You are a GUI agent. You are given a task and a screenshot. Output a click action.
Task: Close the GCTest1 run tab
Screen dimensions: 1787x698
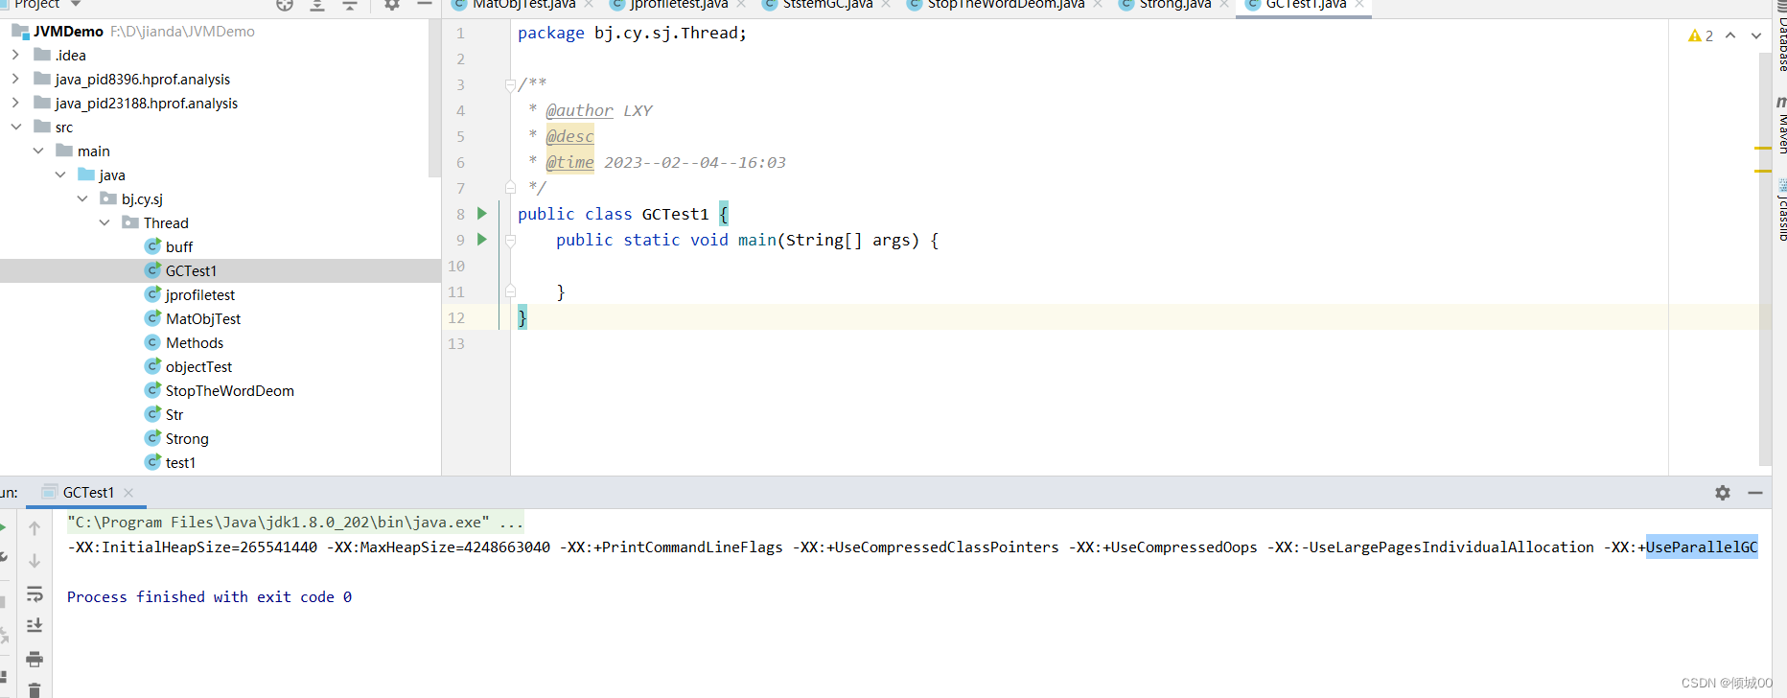[x=128, y=493]
